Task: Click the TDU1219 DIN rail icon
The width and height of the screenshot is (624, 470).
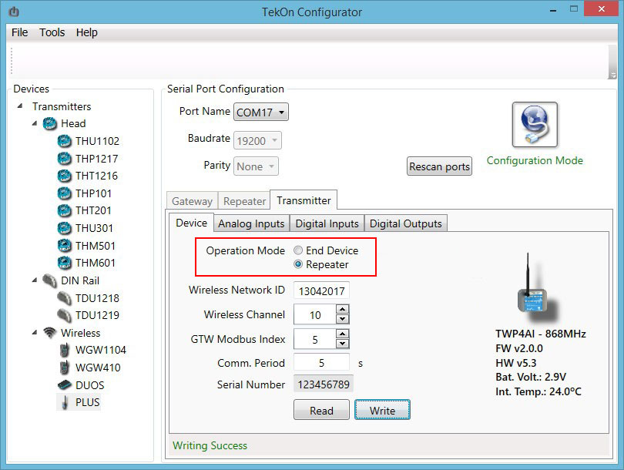Action: [x=64, y=315]
